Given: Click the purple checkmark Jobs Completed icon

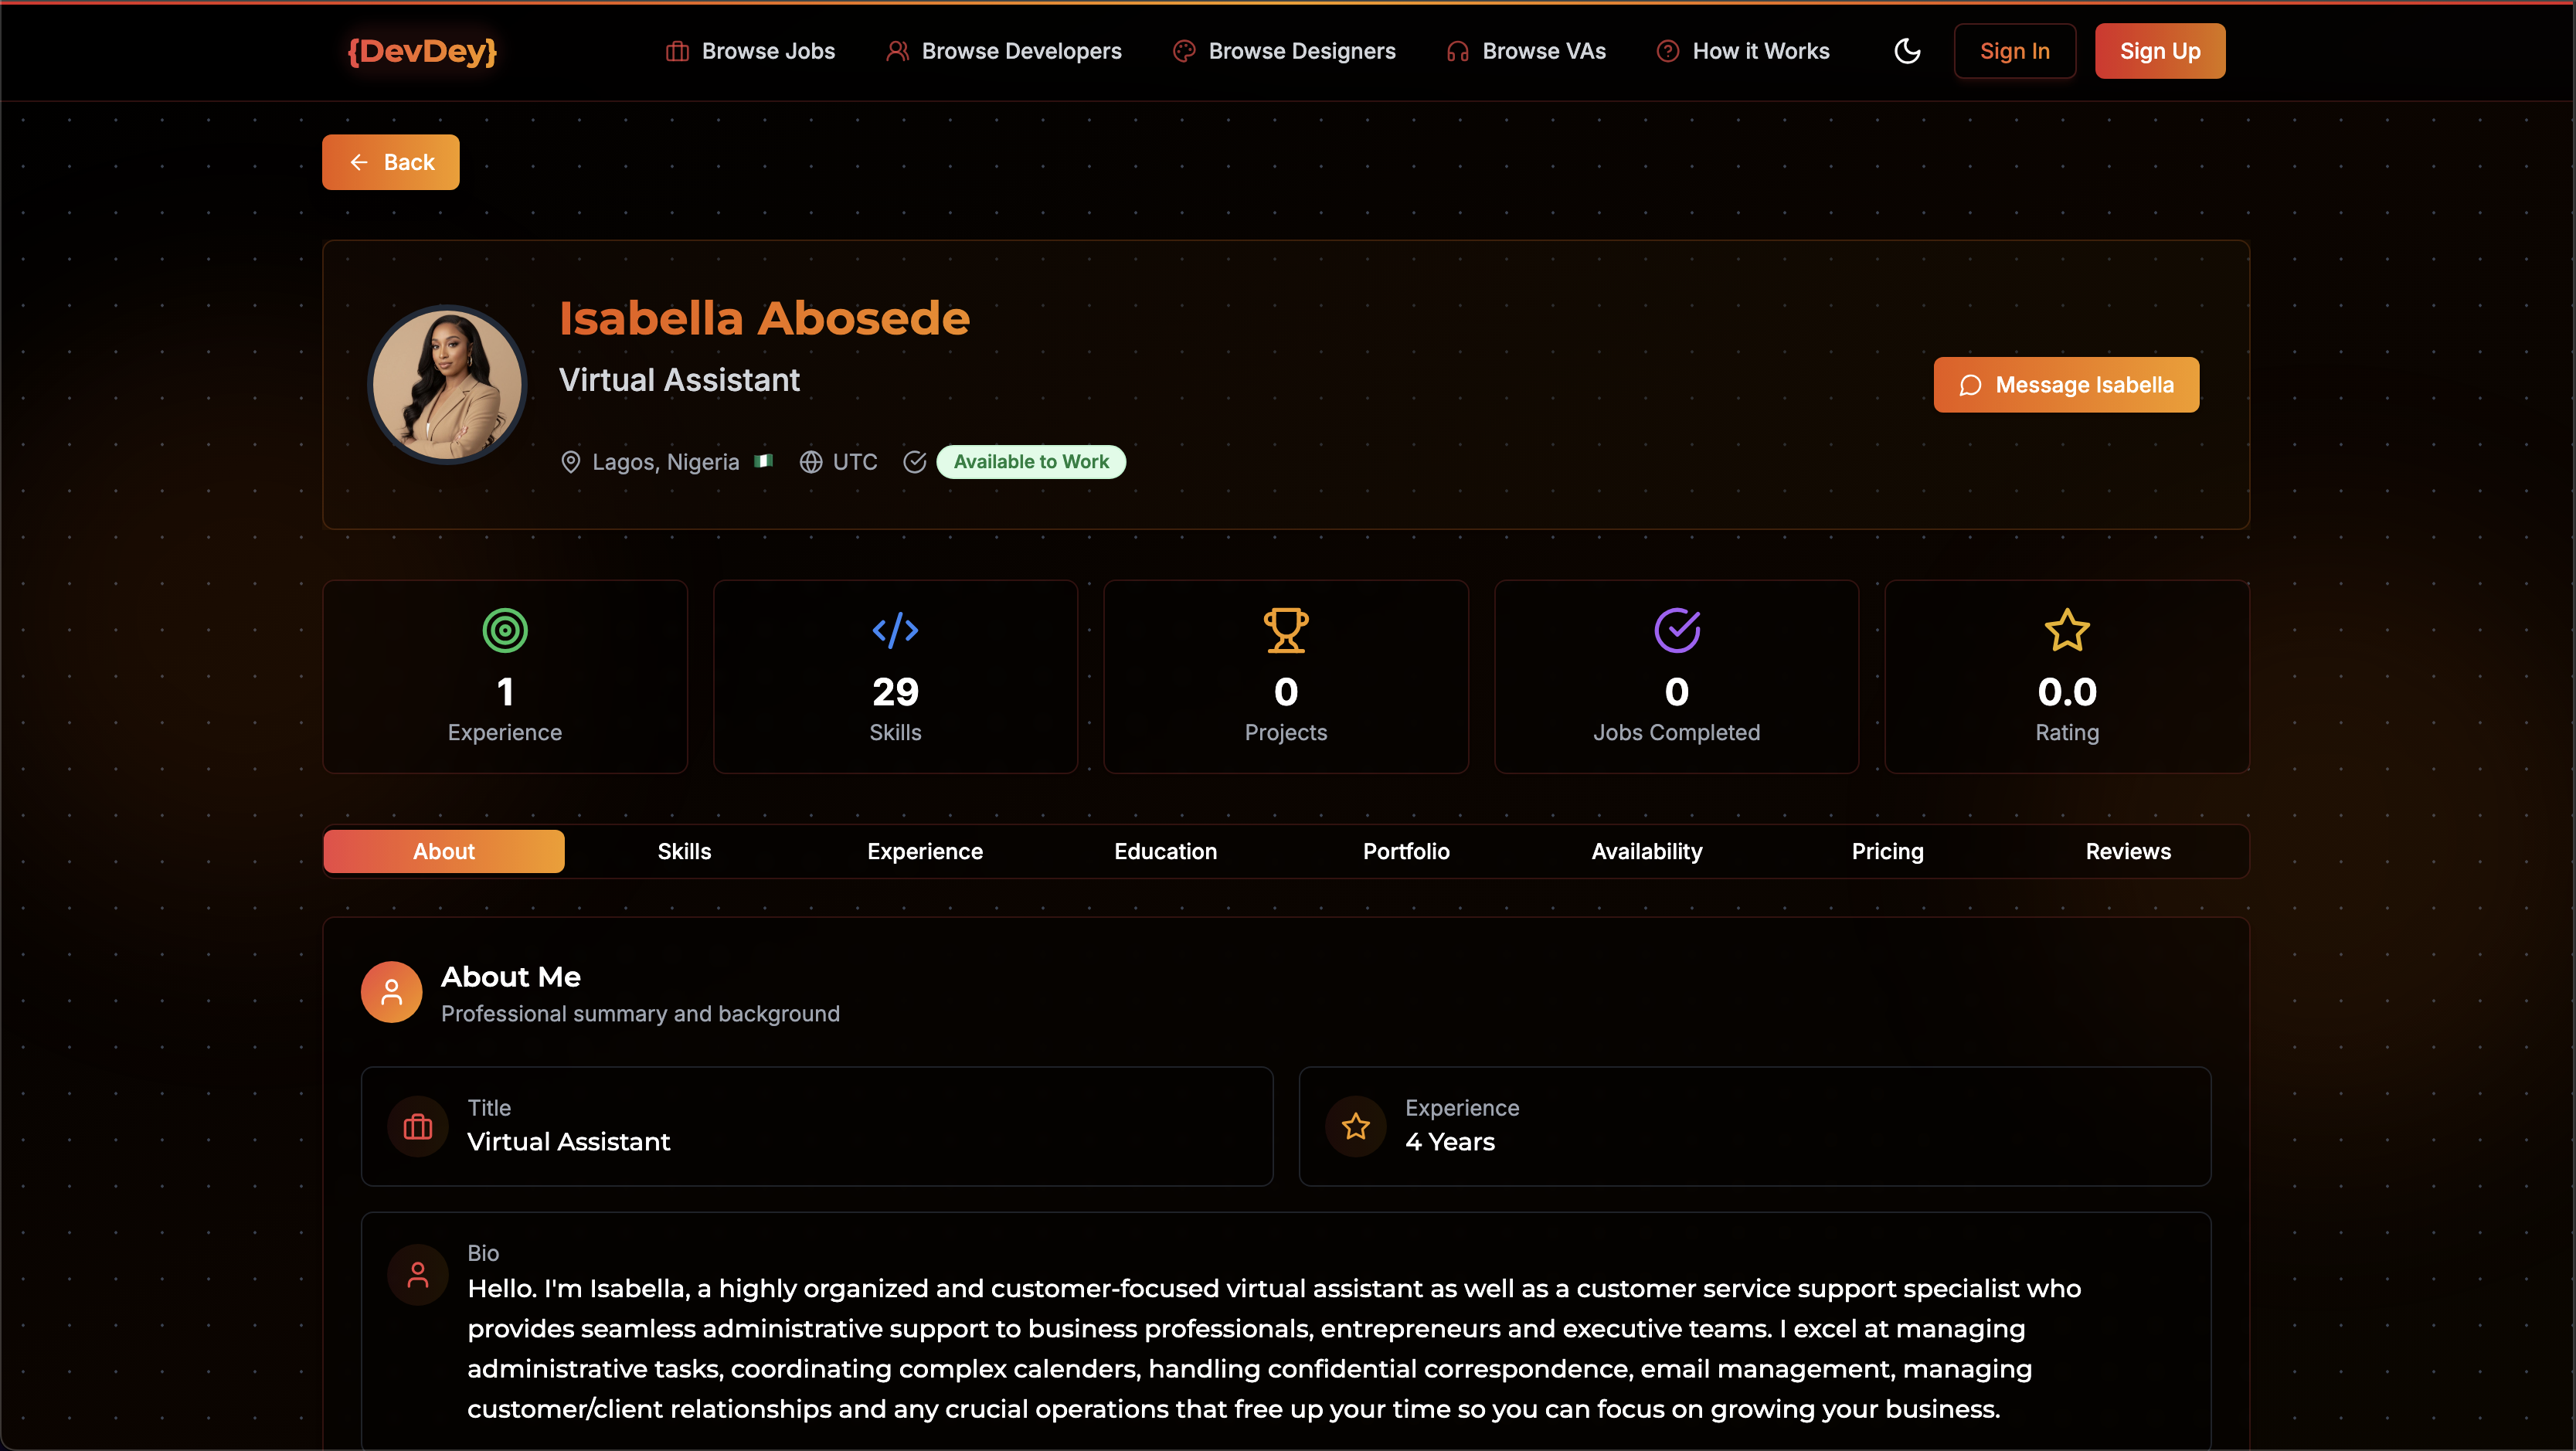Looking at the screenshot, I should click(1676, 630).
